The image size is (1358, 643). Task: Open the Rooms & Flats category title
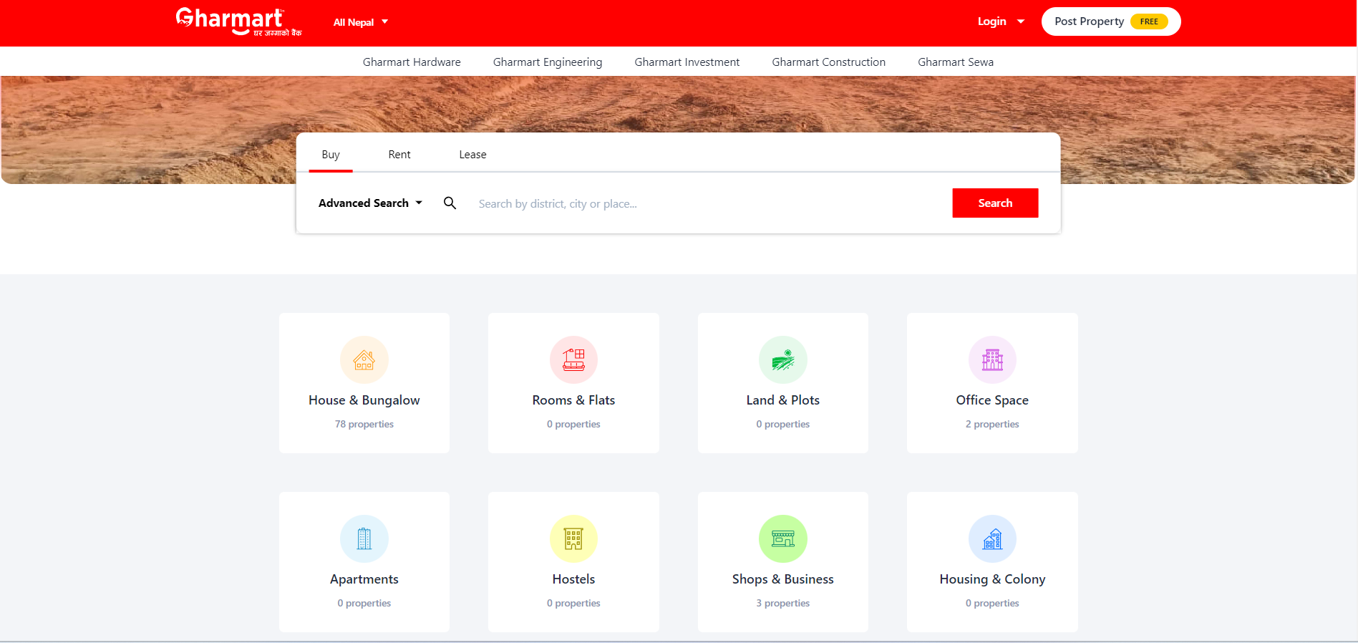coord(573,400)
